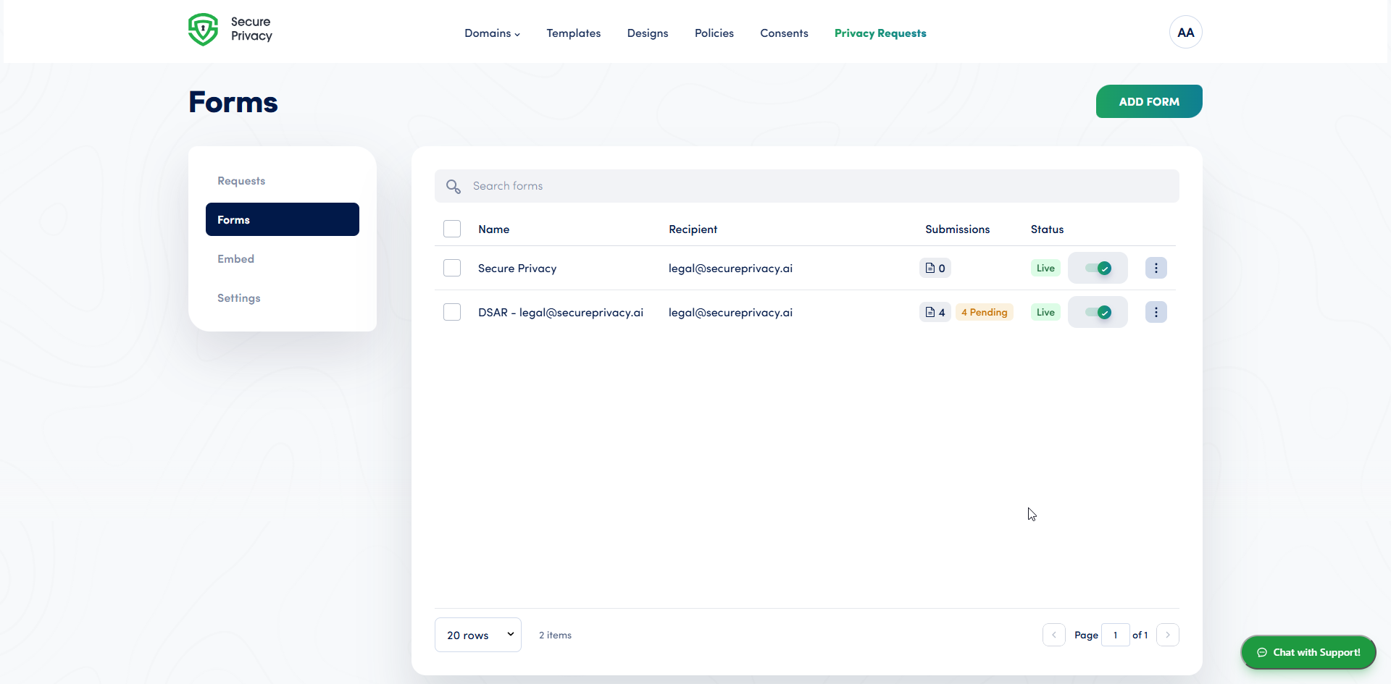1391x684 pixels.
Task: Open the Designs nav item
Action: [648, 33]
